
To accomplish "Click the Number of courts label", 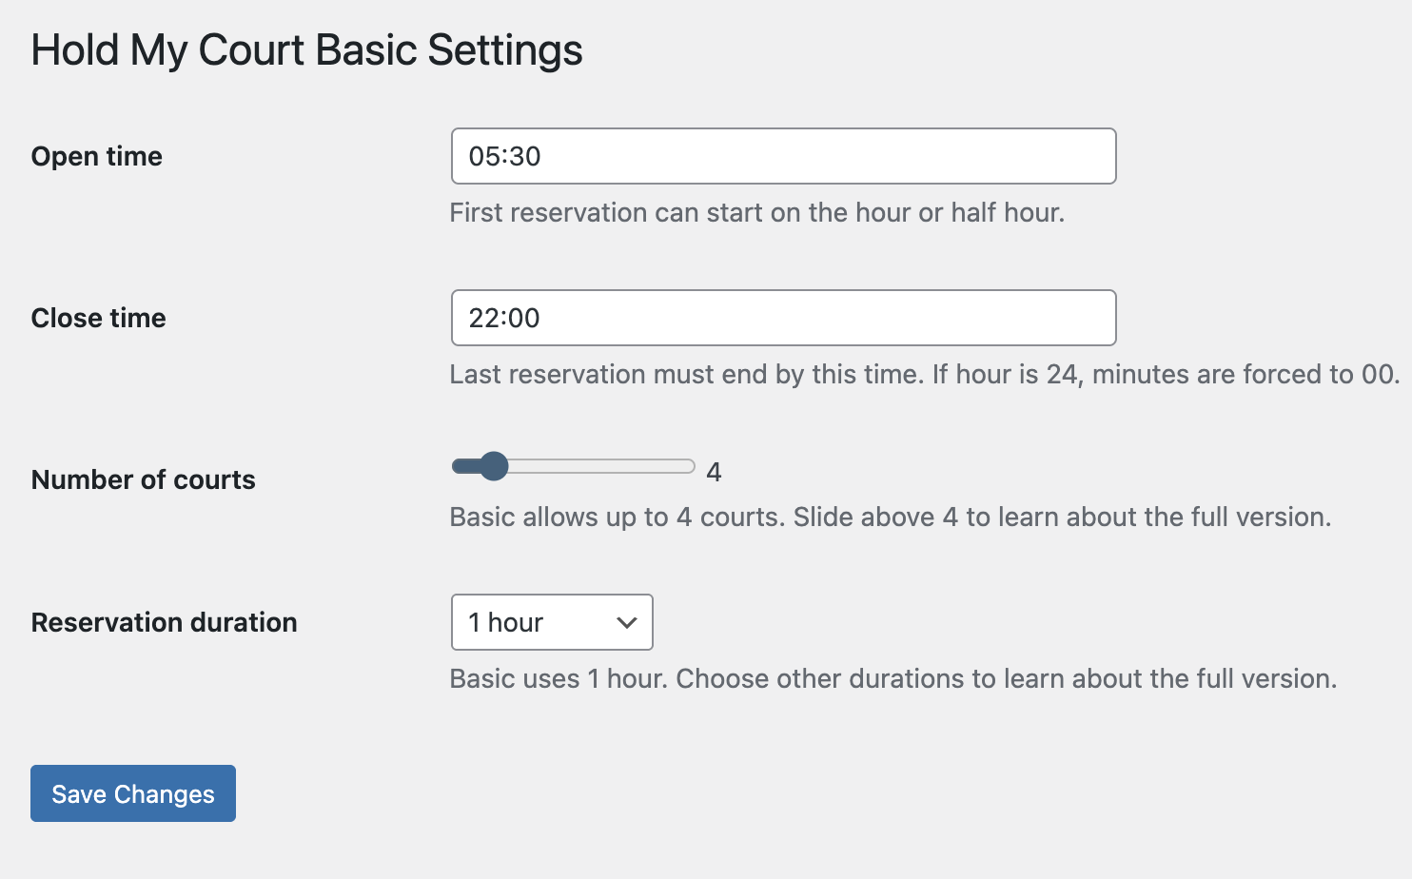I will click(x=143, y=479).
